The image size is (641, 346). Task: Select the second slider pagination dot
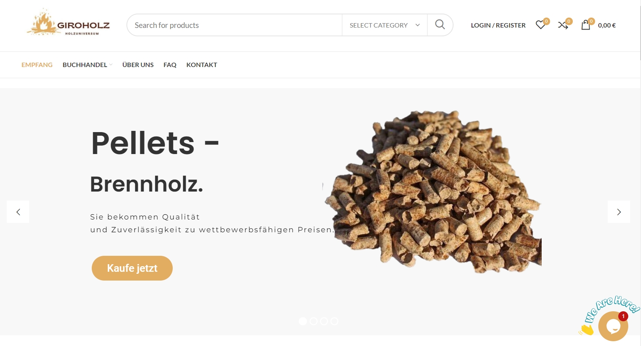pos(314,321)
